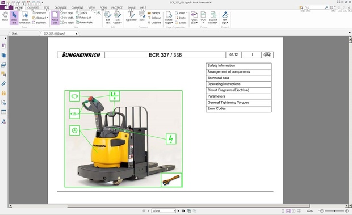The width and height of the screenshot is (352, 215).
Task: Open Parameters section link
Action: (238, 96)
